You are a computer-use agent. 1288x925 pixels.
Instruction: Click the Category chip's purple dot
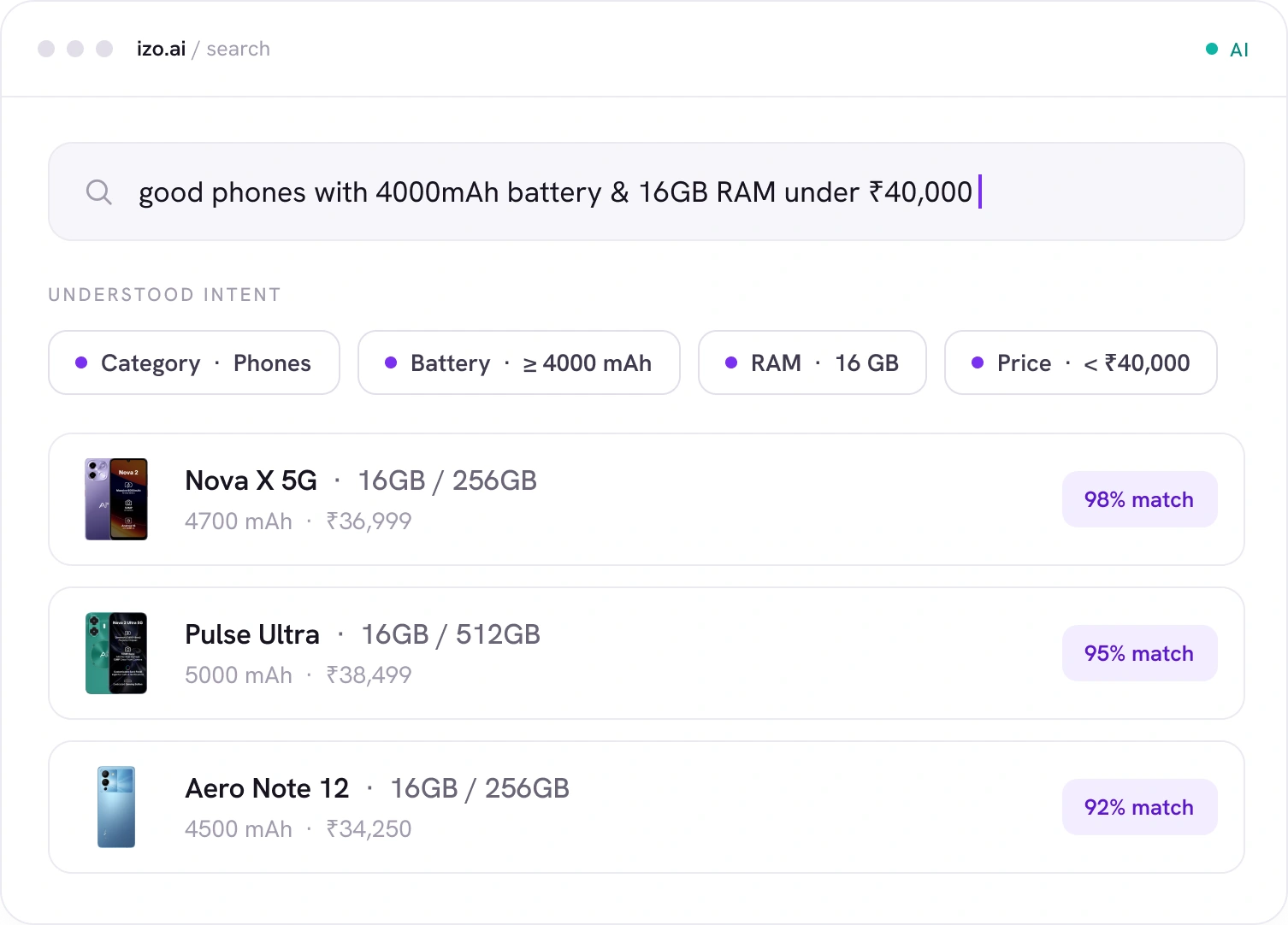81,362
